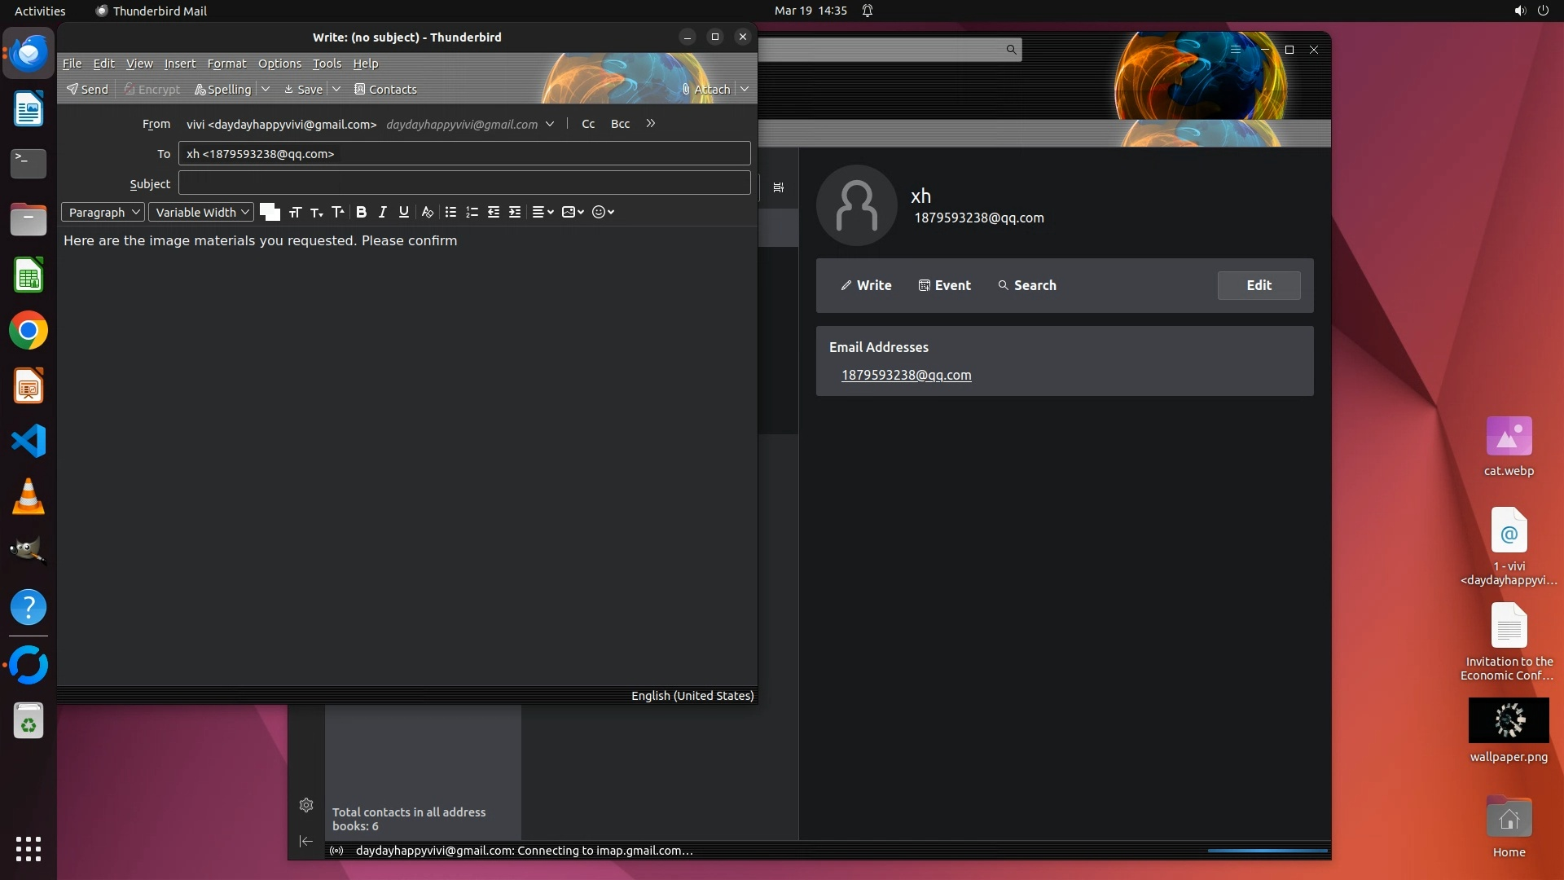Open the insert emoji smiley menu
Viewport: 1564px width, 880px height.
(x=603, y=212)
